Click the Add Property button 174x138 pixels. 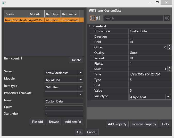click(117, 124)
